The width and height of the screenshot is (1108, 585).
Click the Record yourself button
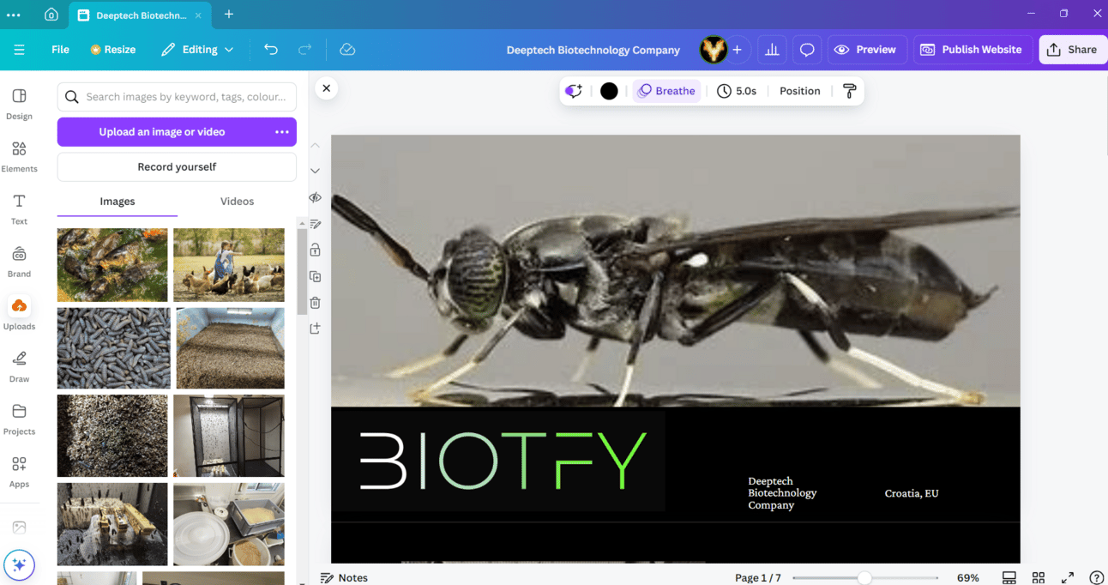(x=177, y=167)
